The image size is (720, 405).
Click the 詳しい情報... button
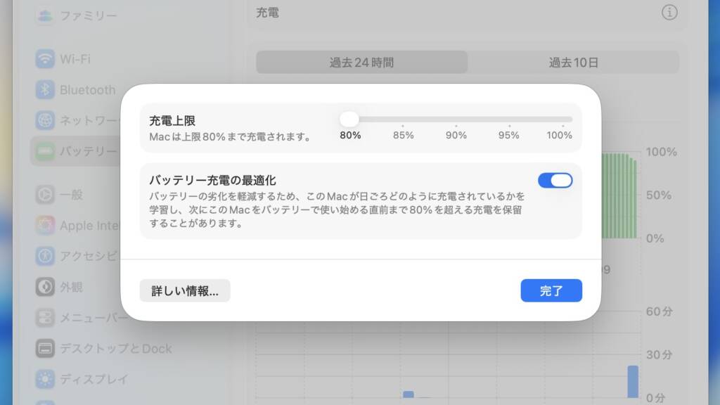[185, 290]
